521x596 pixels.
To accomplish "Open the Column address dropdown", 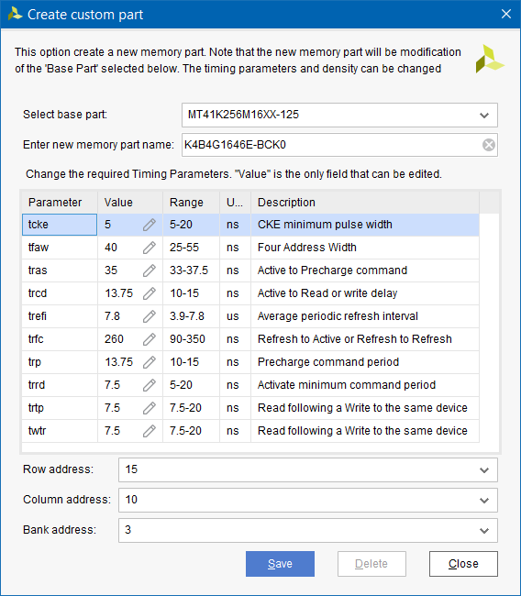I will (308, 500).
